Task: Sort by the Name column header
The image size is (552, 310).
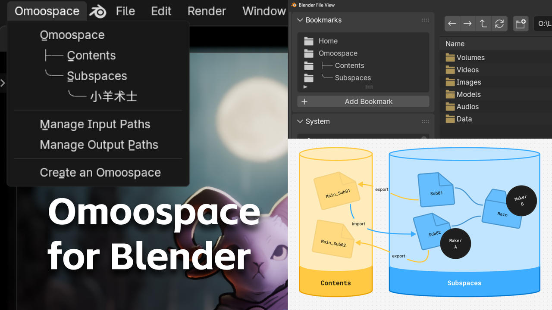Action: click(x=455, y=44)
